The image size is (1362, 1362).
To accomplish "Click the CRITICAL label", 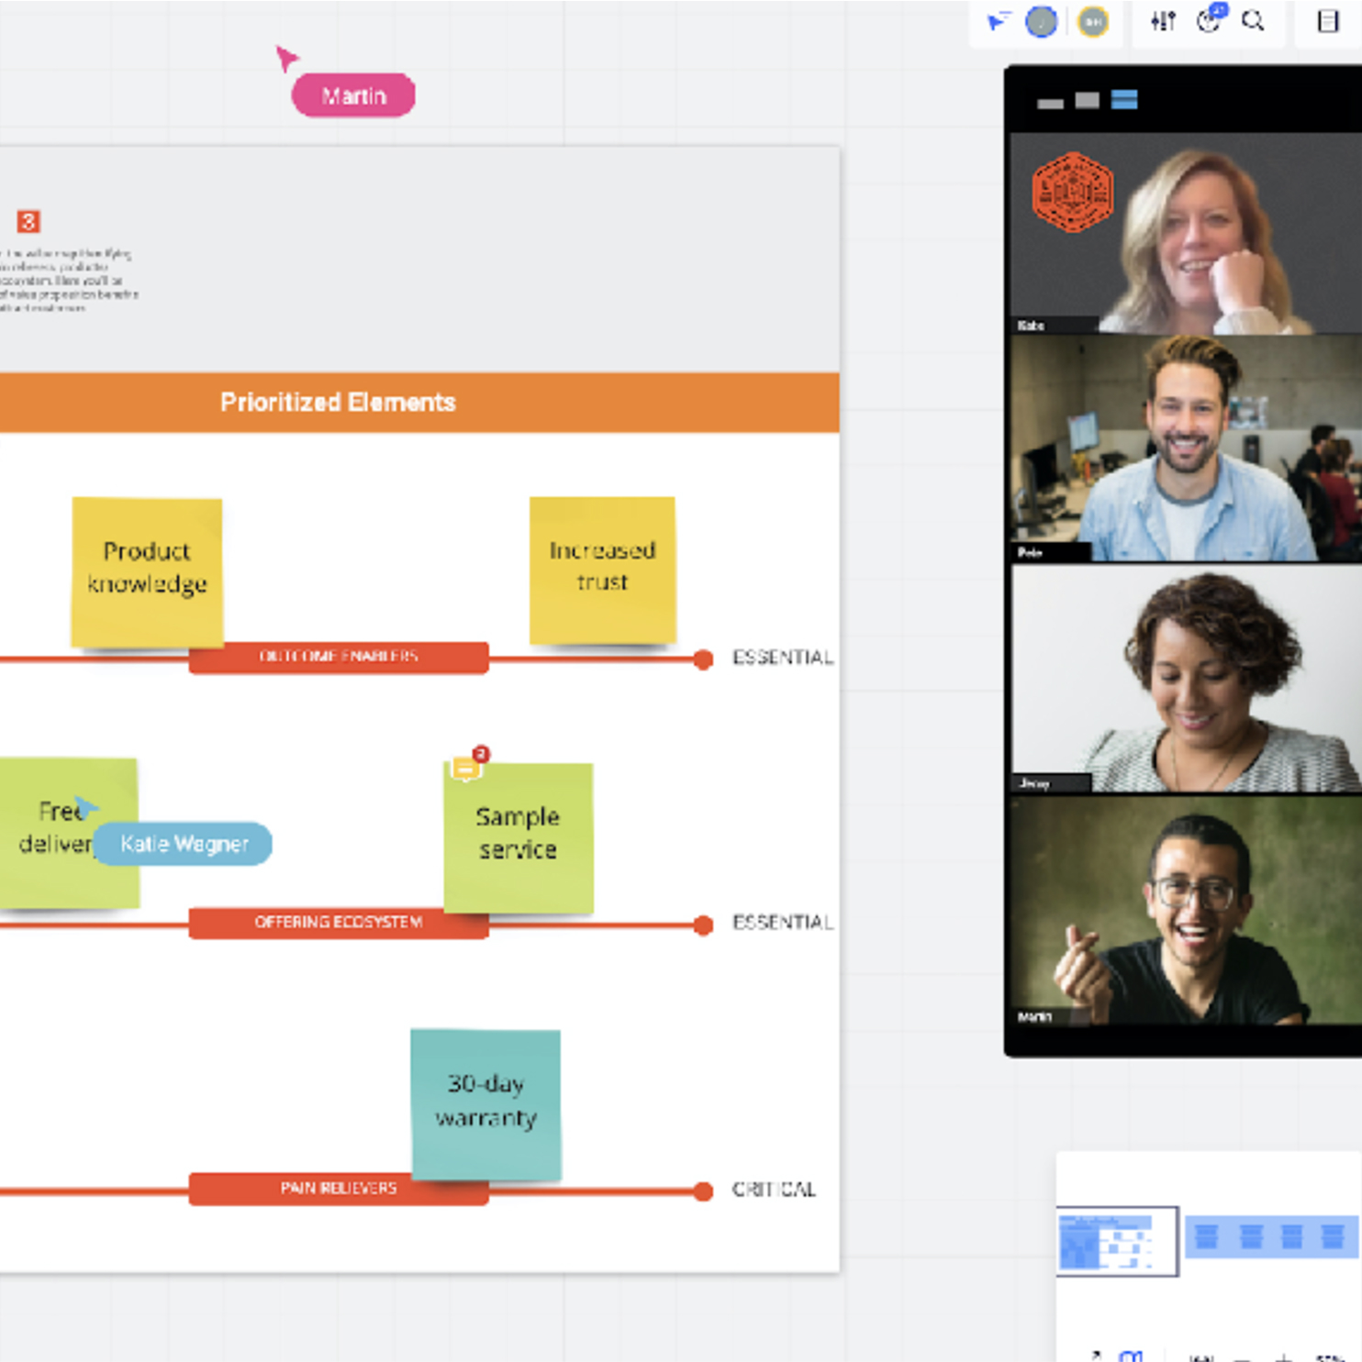I will click(x=774, y=1190).
